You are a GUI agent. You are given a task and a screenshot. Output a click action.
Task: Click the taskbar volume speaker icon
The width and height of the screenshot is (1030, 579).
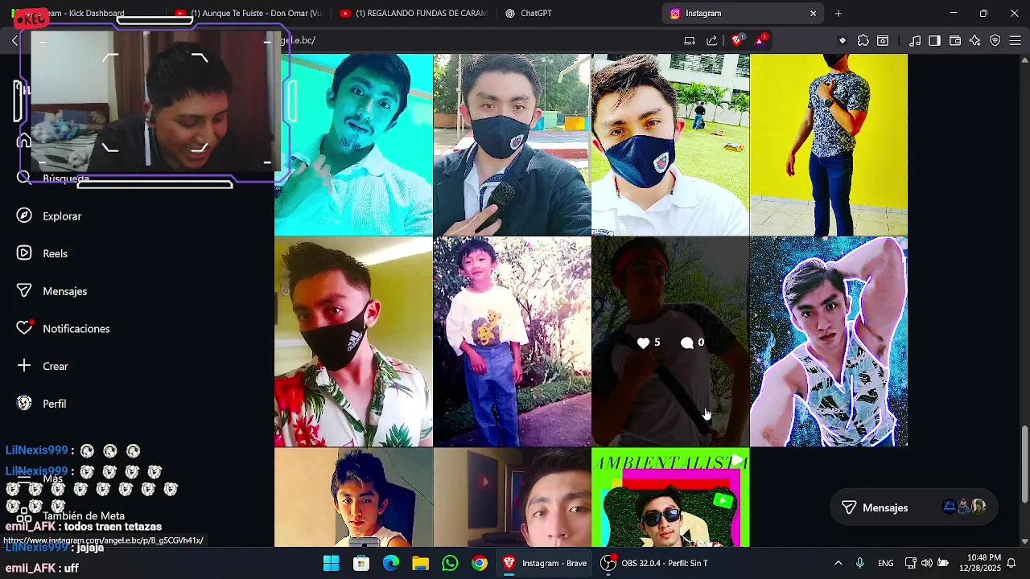927,563
